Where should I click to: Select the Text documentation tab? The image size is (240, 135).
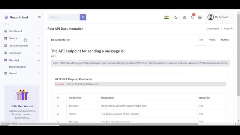[x=201, y=40]
